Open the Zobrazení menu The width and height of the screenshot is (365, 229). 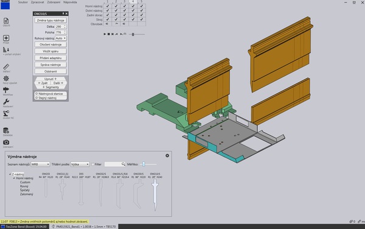[x=54, y=2]
